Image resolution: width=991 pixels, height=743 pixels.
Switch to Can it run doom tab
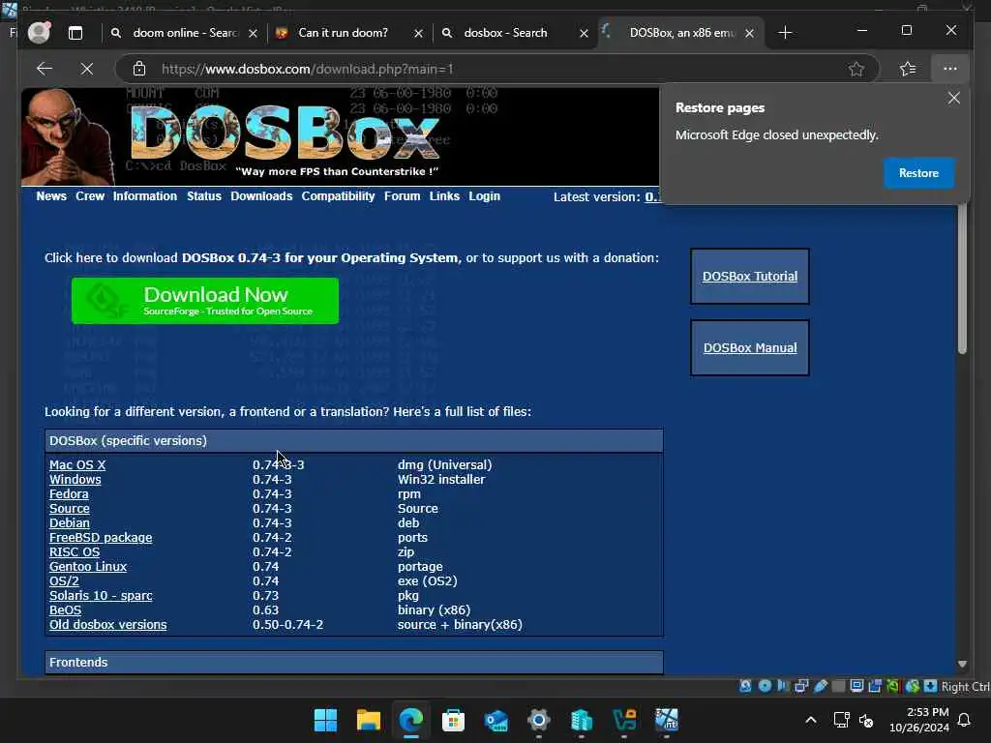coord(349,33)
